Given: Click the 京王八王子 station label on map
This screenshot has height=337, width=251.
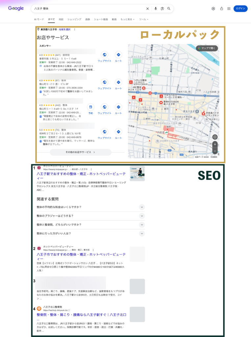Looking at the screenshot, I should 189,111.
